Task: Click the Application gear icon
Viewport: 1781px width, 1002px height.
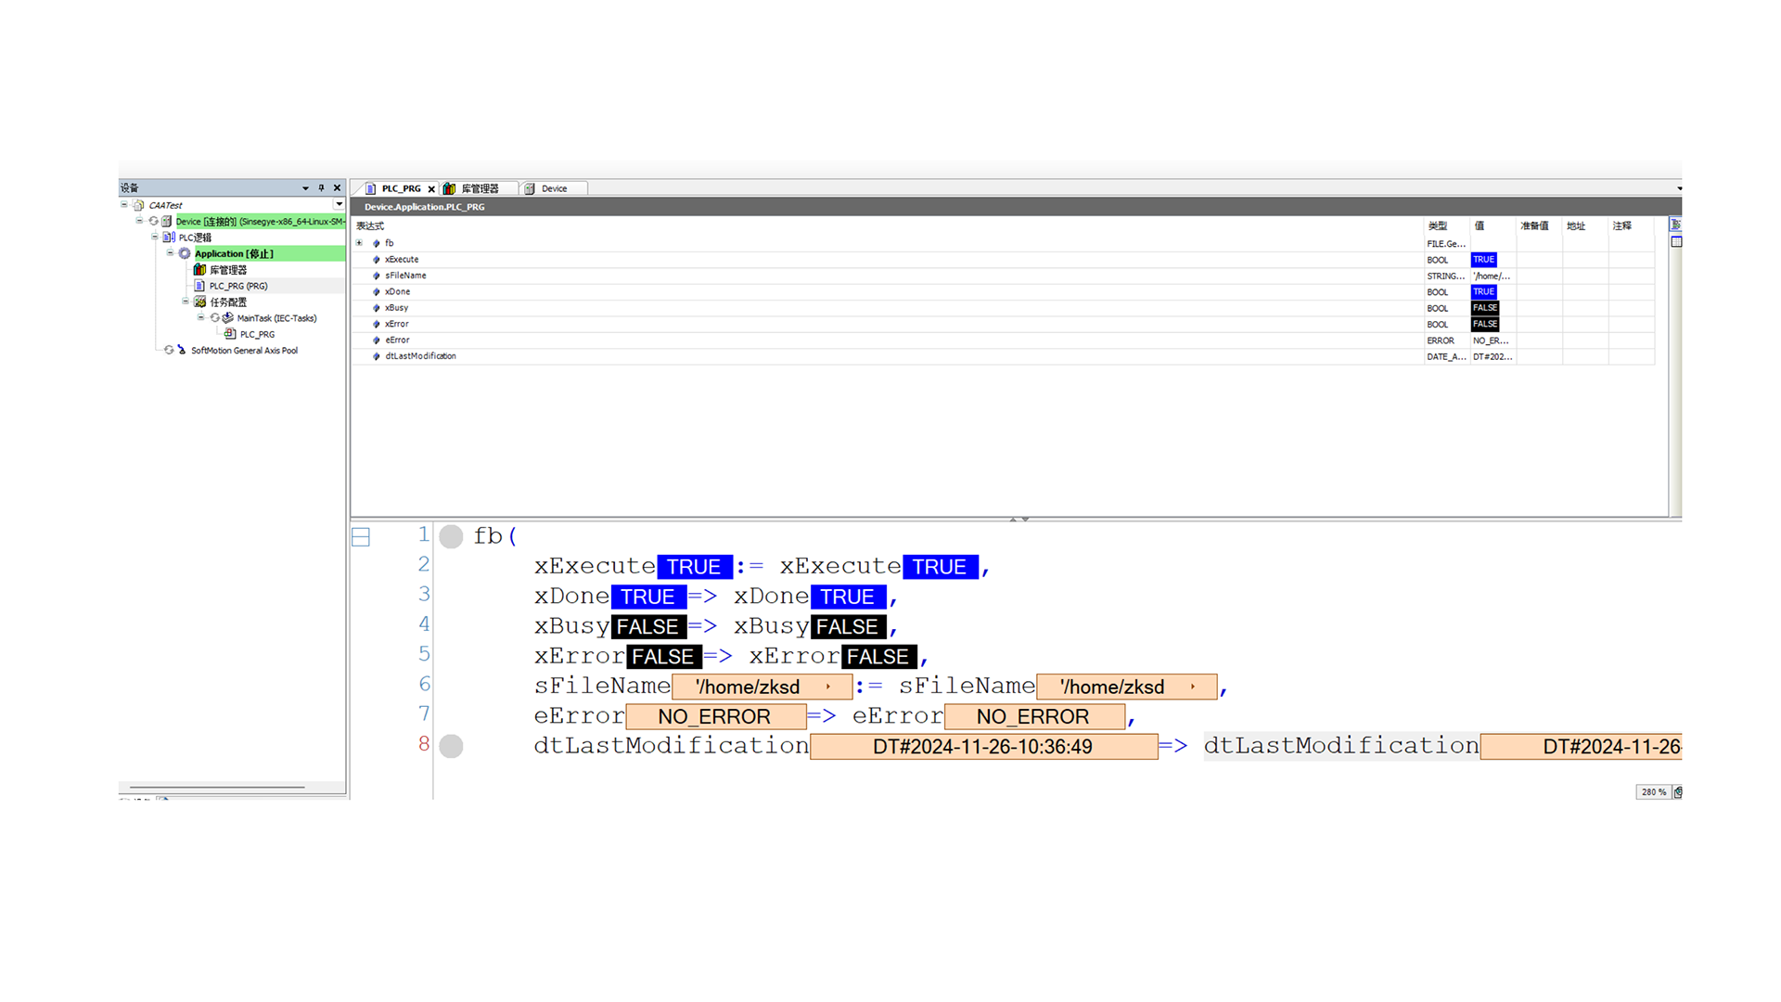Action: click(x=185, y=253)
